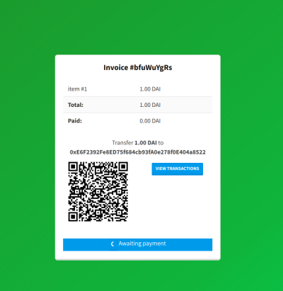The height and width of the screenshot is (291, 283).
Task: Click the 0xE6F2392F wallet address text
Action: pos(138,152)
